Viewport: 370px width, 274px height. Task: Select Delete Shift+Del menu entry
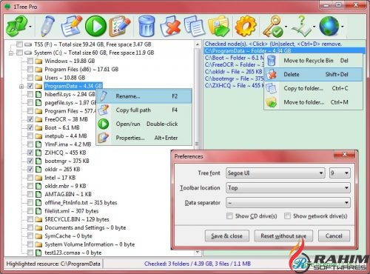(x=313, y=75)
